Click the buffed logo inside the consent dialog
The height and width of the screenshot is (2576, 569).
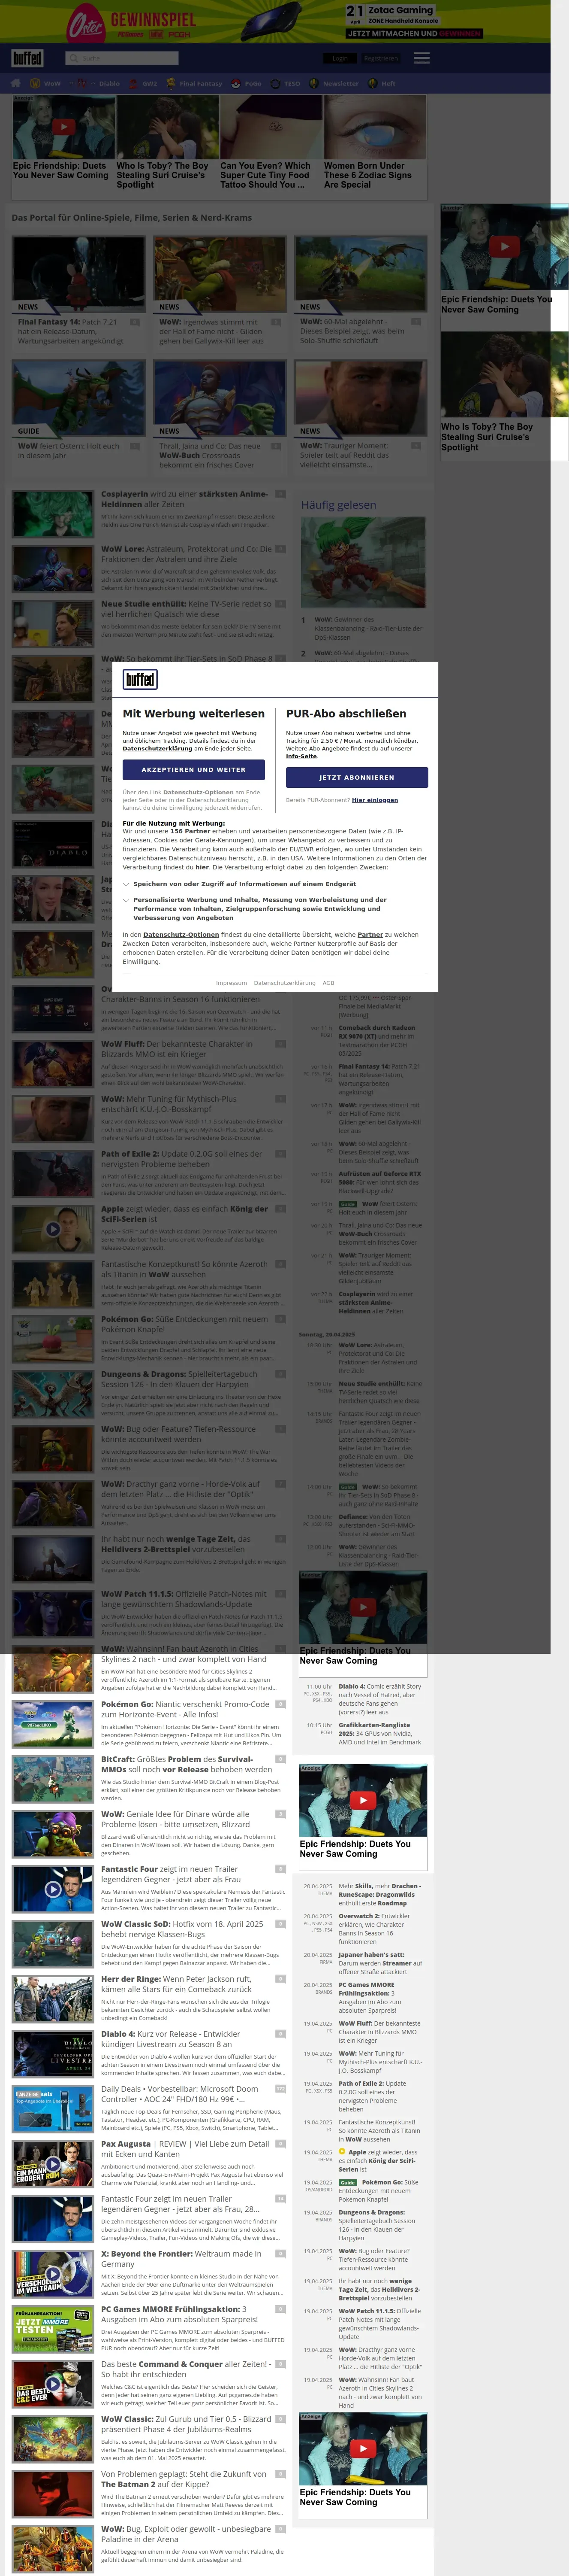click(140, 679)
